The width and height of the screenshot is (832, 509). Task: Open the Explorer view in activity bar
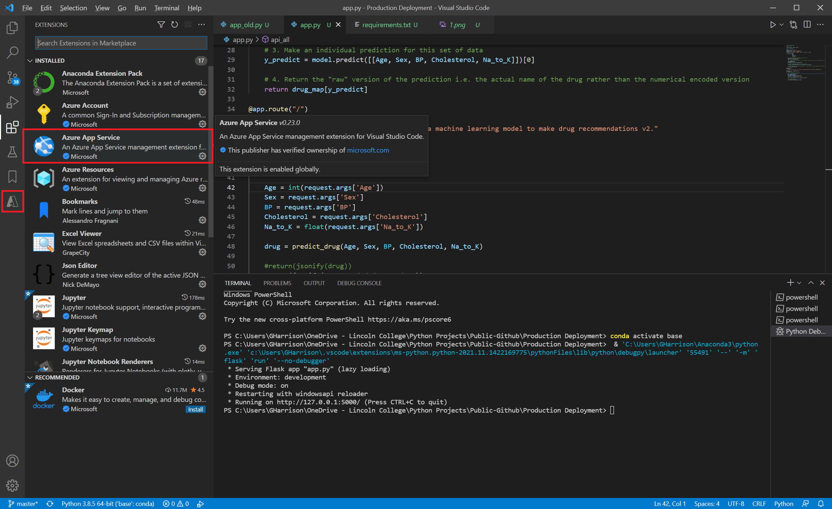tap(12, 28)
